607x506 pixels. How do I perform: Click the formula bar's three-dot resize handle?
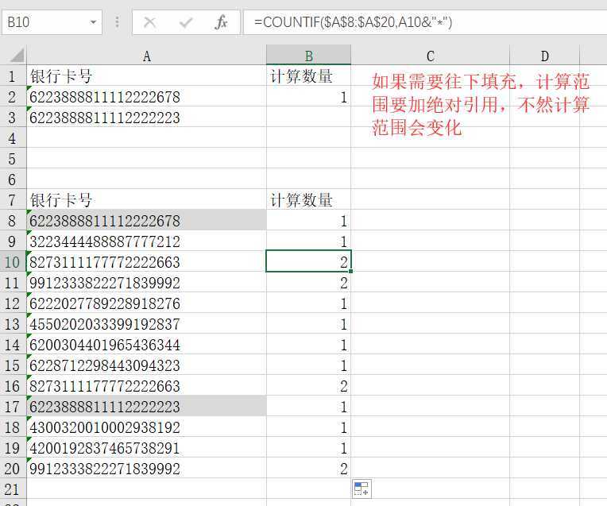(x=118, y=22)
